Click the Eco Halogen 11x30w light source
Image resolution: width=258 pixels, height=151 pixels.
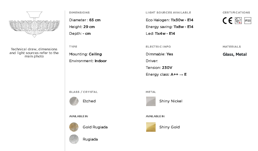click(x=170, y=20)
